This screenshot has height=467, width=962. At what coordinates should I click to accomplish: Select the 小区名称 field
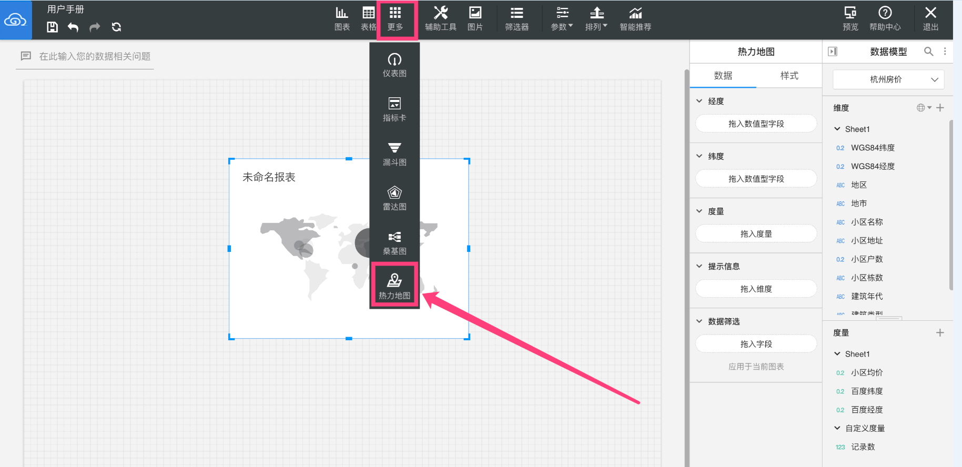[867, 222]
